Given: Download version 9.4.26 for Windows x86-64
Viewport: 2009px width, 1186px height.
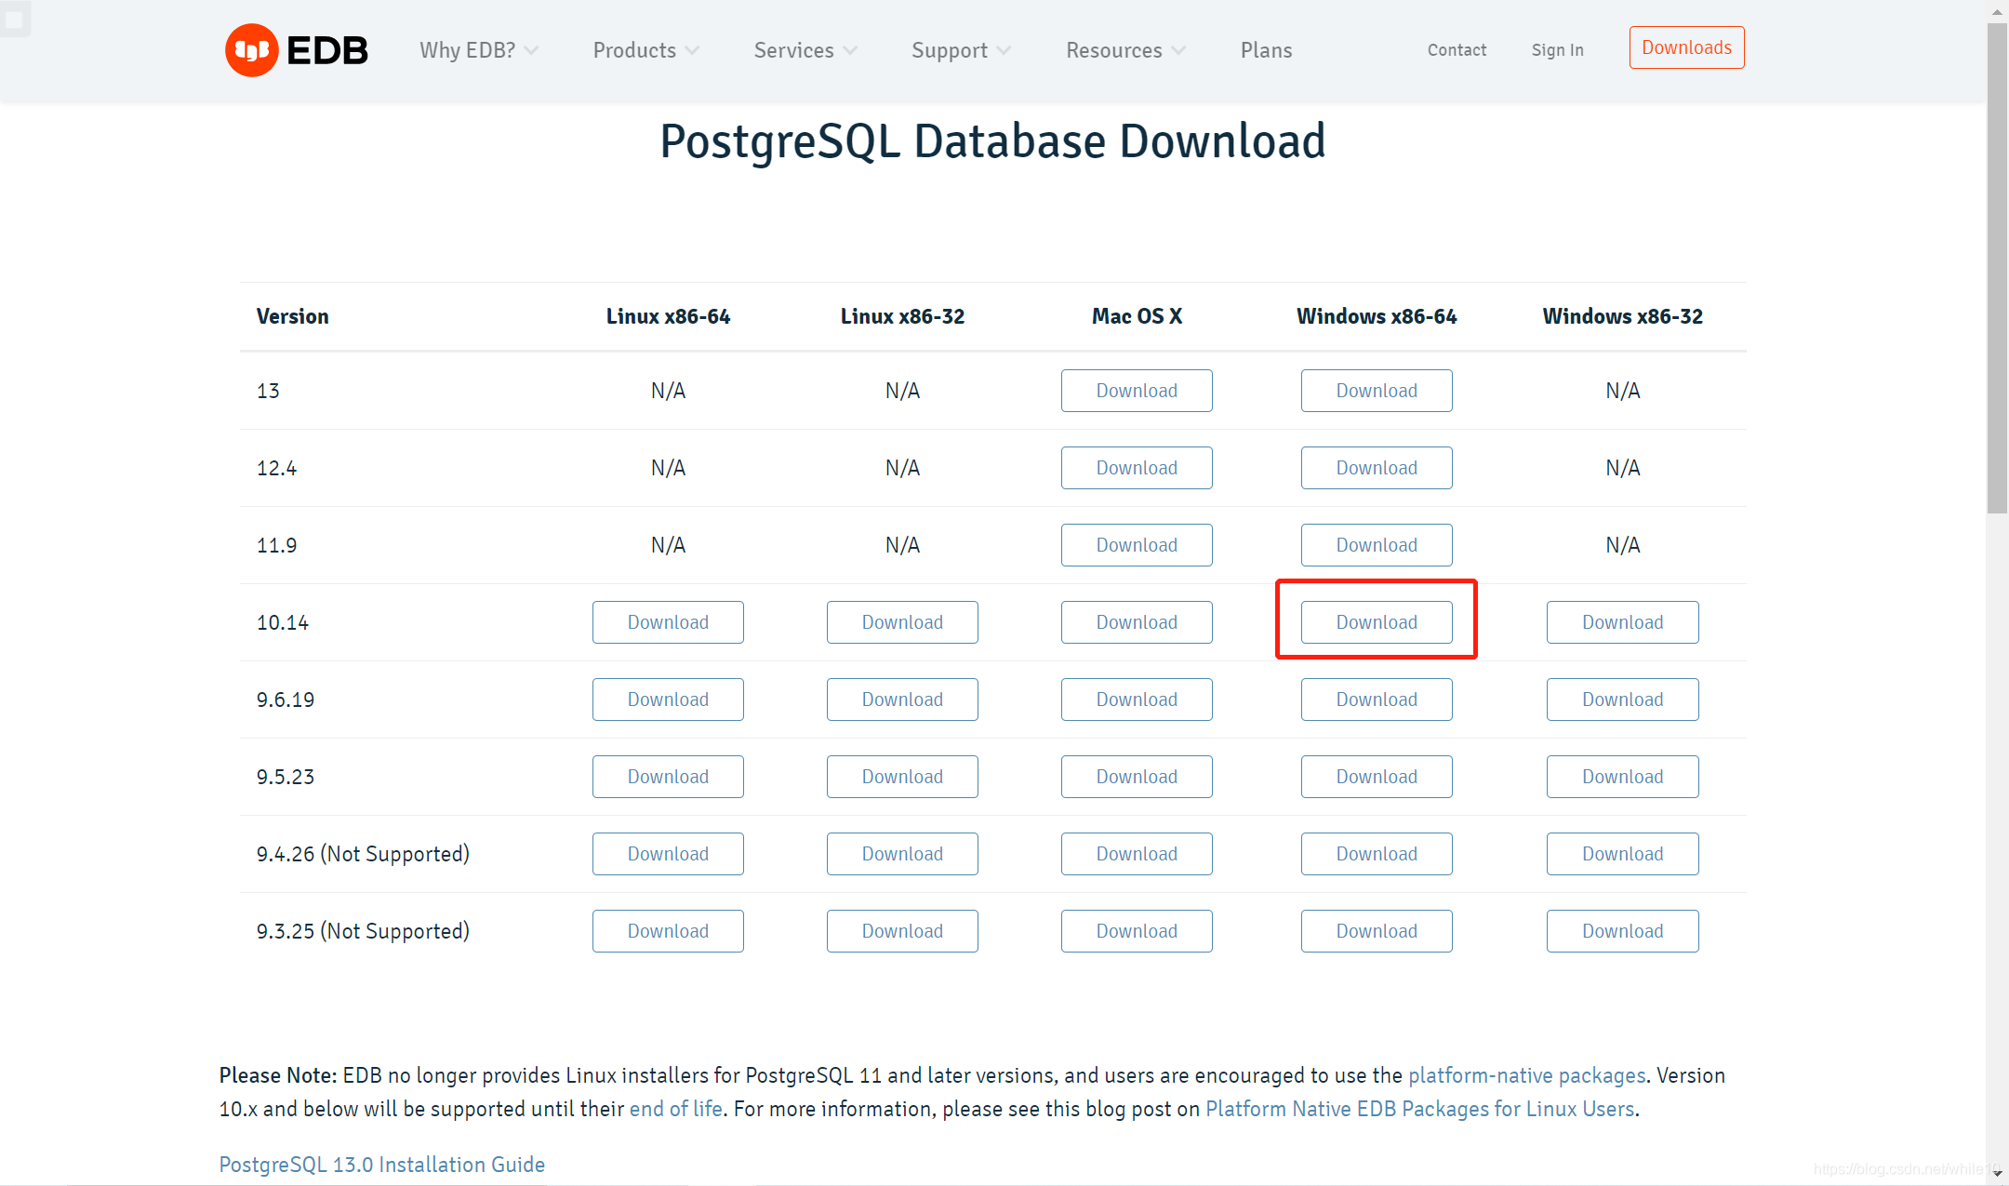Looking at the screenshot, I should pyautogui.click(x=1377, y=854).
